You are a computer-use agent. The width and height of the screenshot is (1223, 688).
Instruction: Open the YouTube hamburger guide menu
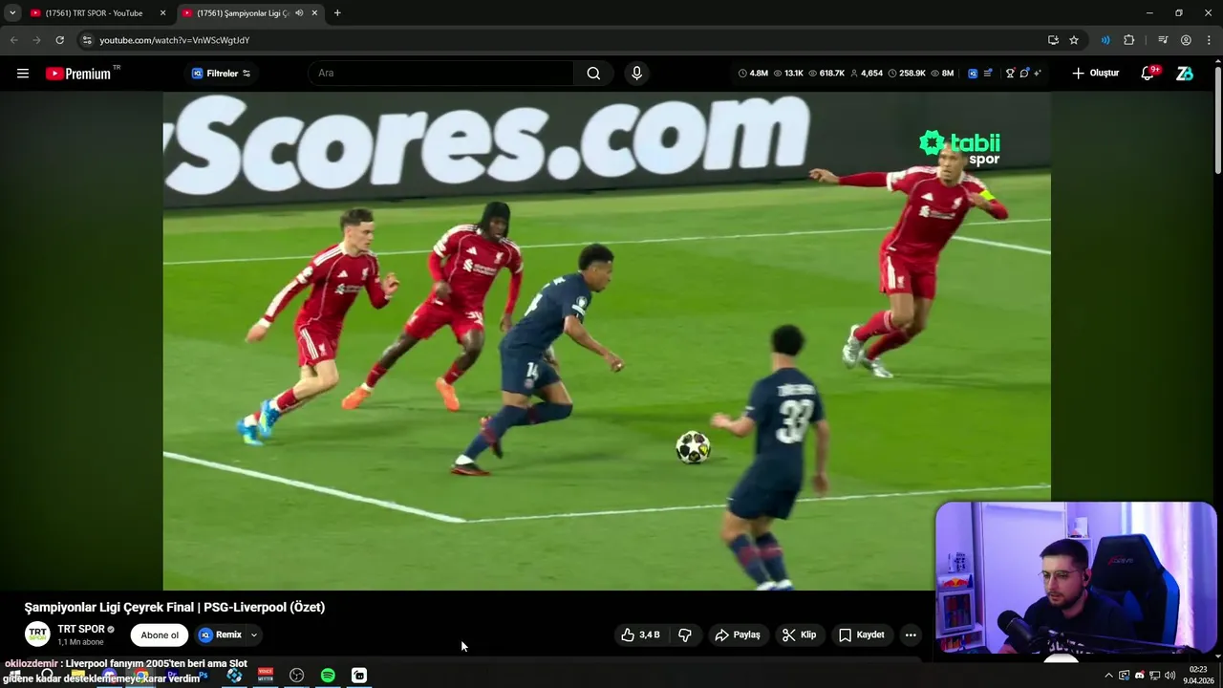point(23,74)
